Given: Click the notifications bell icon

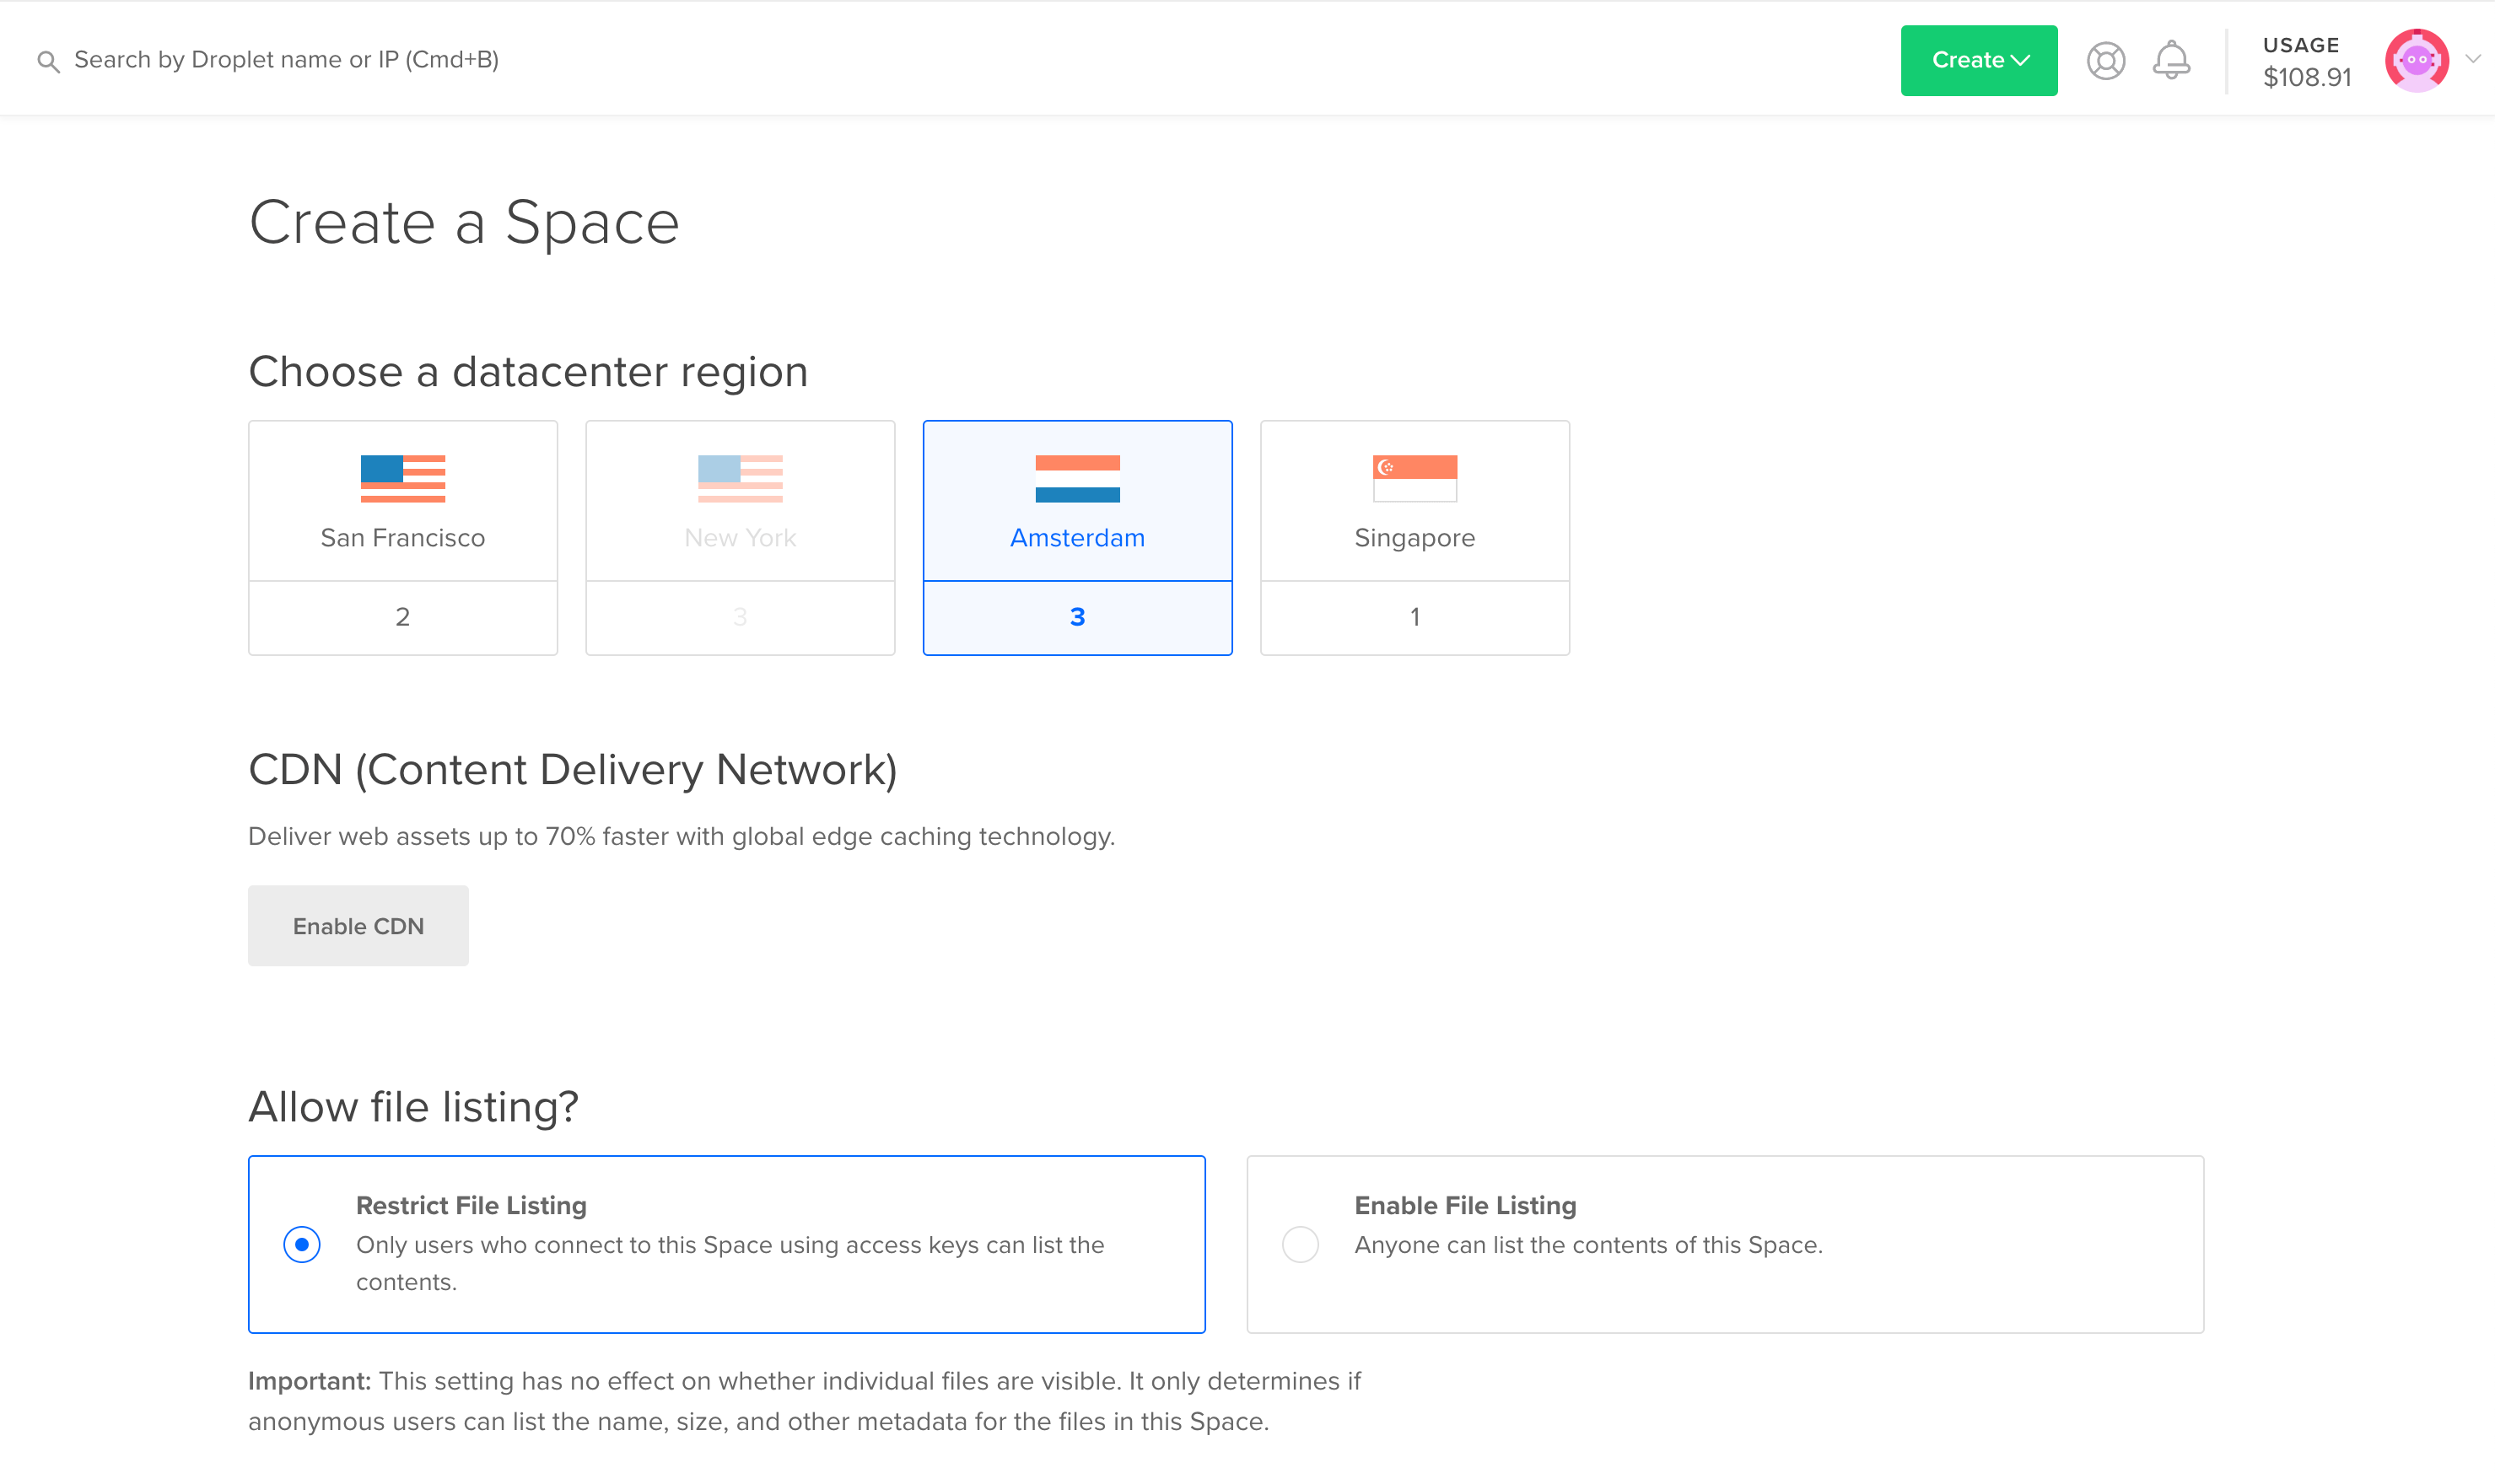Looking at the screenshot, I should point(2170,60).
